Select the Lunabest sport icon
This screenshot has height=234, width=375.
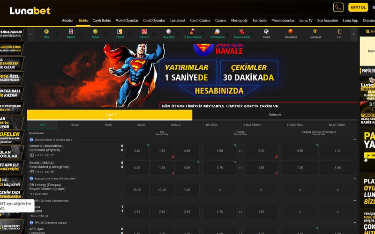tap(315, 31)
